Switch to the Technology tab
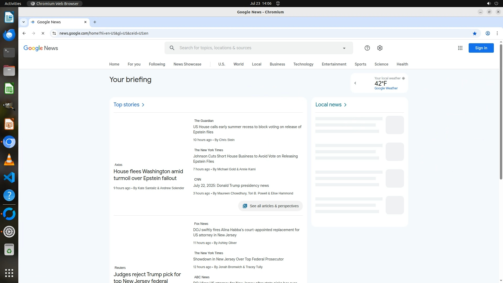 point(303,64)
